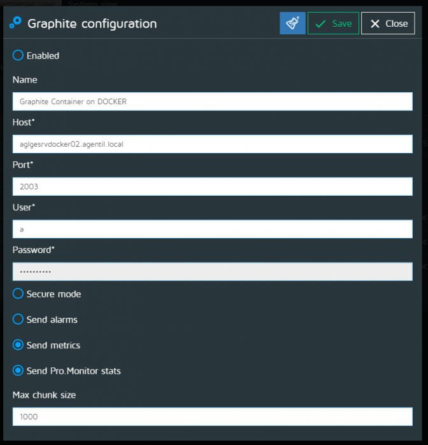The width and height of the screenshot is (428, 445).
Task: Switch to Systems view tab behind dialog
Action: (92, 3)
